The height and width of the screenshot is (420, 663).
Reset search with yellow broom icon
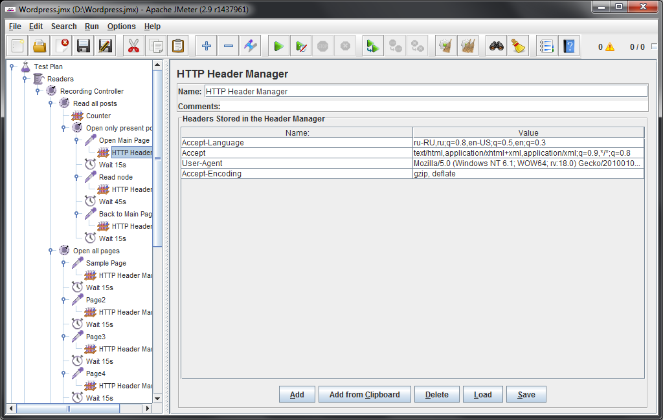(519, 46)
